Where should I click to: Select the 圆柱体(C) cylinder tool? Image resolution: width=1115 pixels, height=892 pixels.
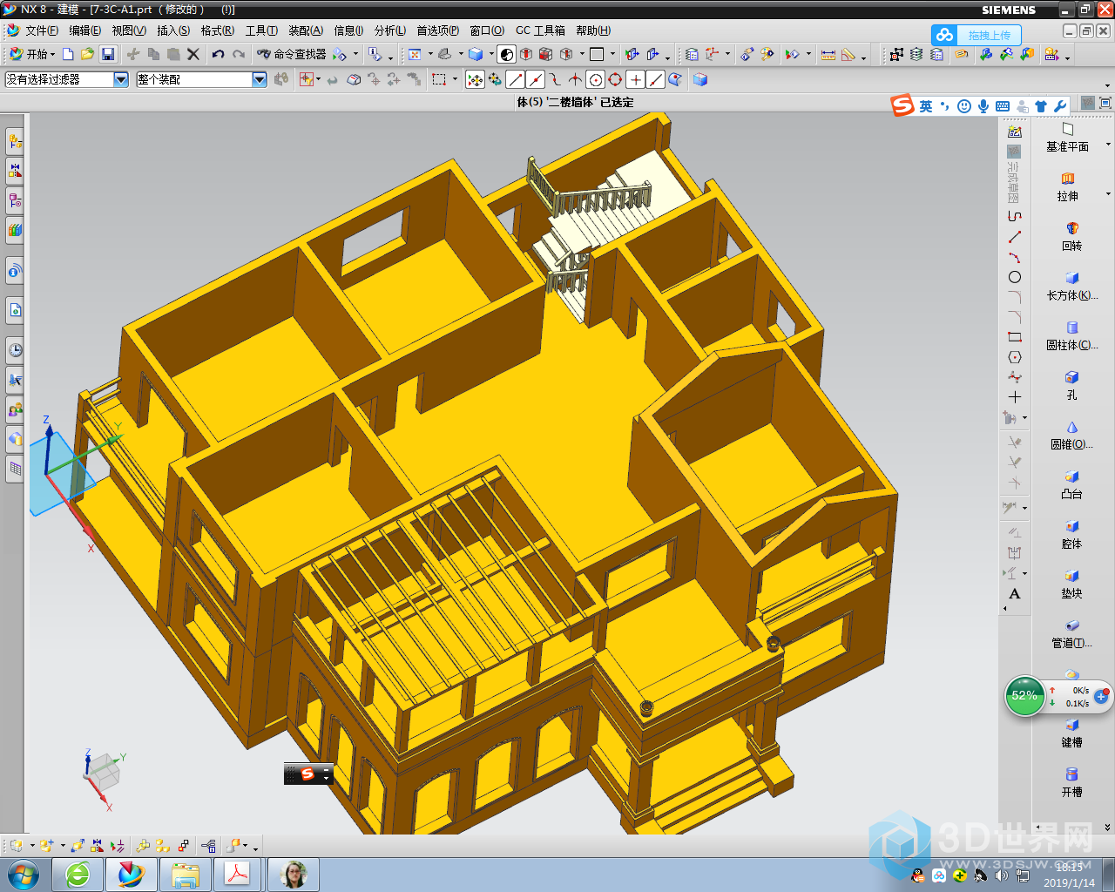1071,336
